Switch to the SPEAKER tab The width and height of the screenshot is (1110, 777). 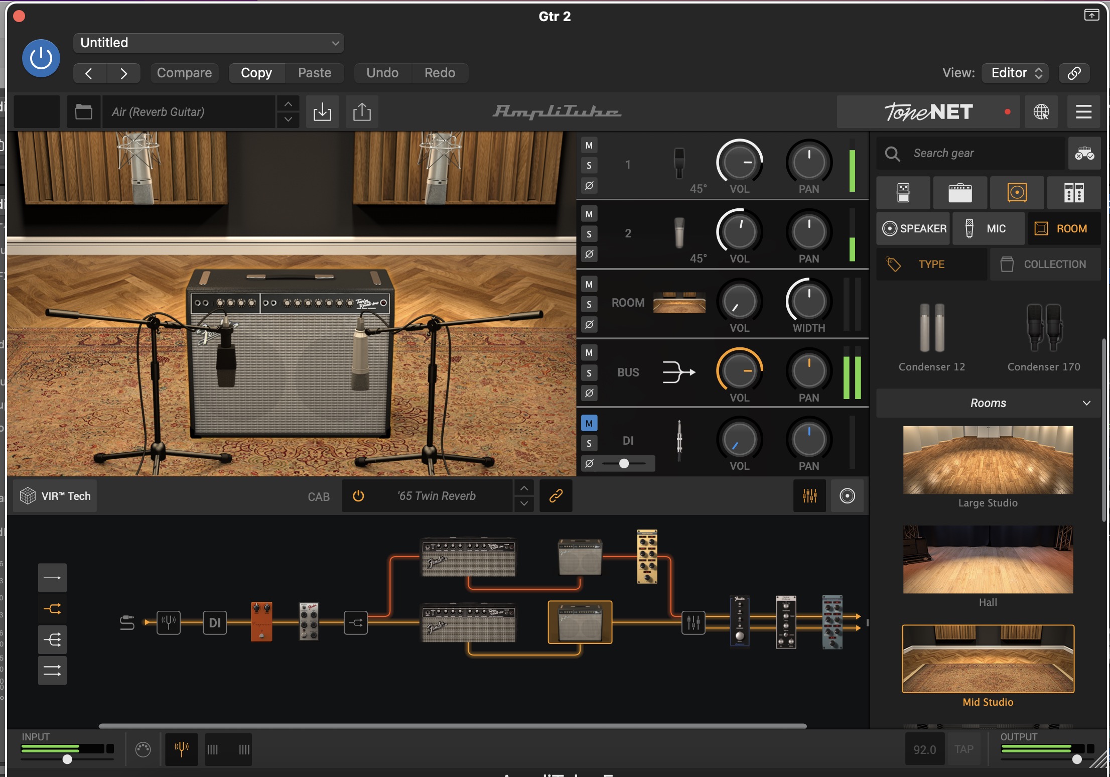tap(913, 228)
